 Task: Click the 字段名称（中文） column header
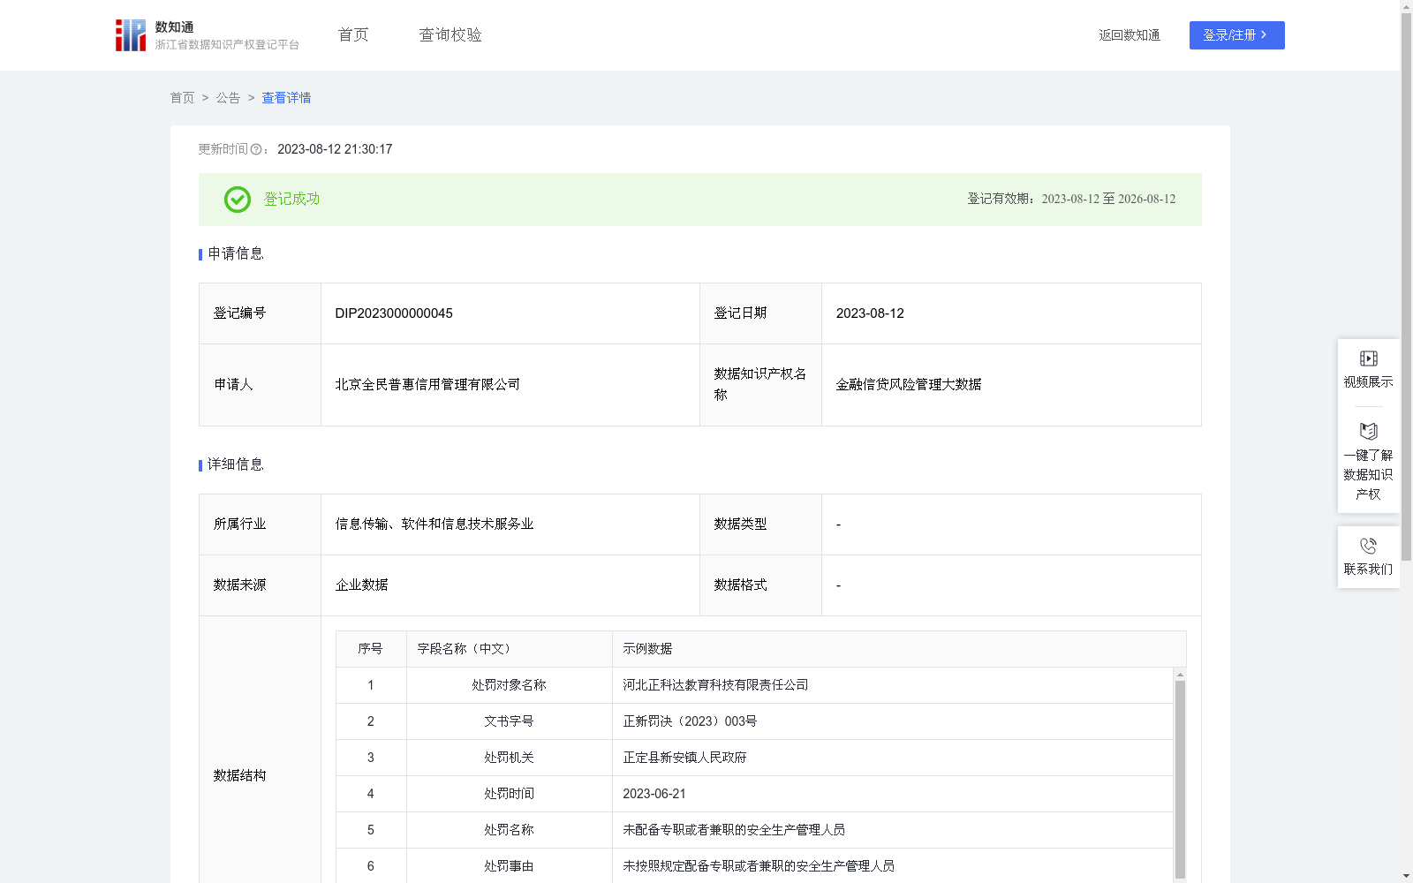click(x=509, y=649)
